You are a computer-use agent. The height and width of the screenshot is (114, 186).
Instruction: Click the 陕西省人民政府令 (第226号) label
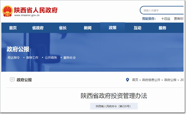114,106
